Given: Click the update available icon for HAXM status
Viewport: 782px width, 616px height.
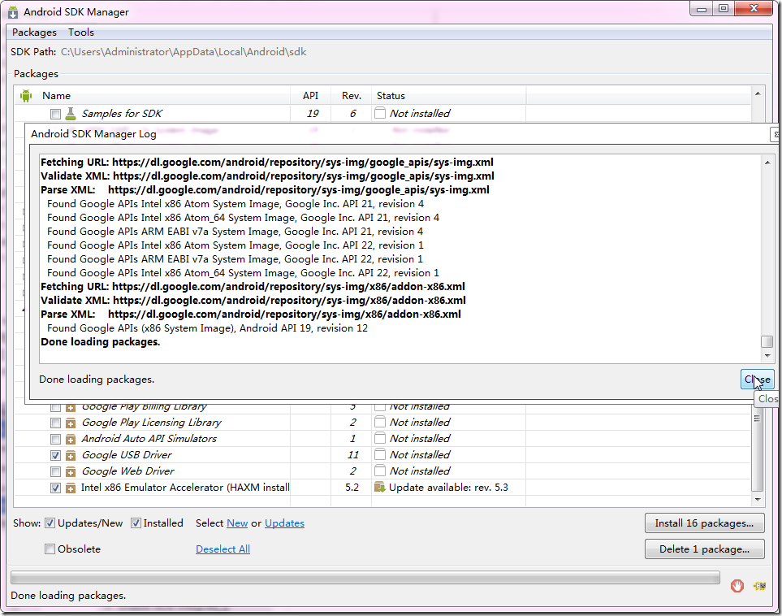Looking at the screenshot, I should pos(380,488).
